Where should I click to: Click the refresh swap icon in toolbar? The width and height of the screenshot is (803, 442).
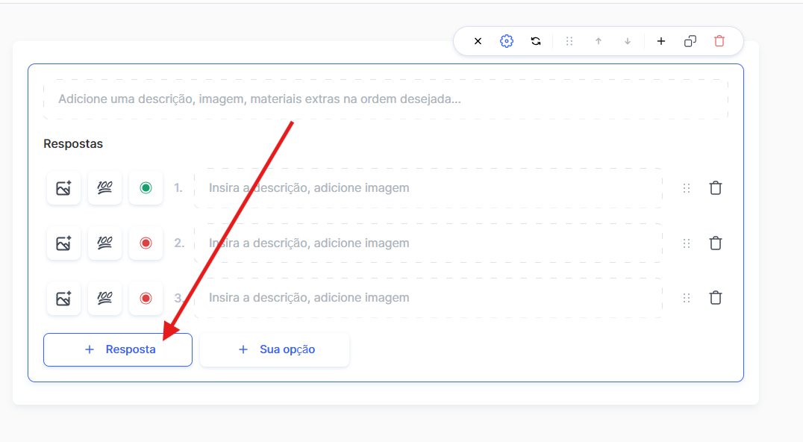pyautogui.click(x=536, y=41)
